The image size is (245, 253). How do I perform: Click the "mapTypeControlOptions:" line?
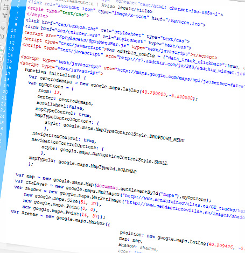(x=64, y=118)
